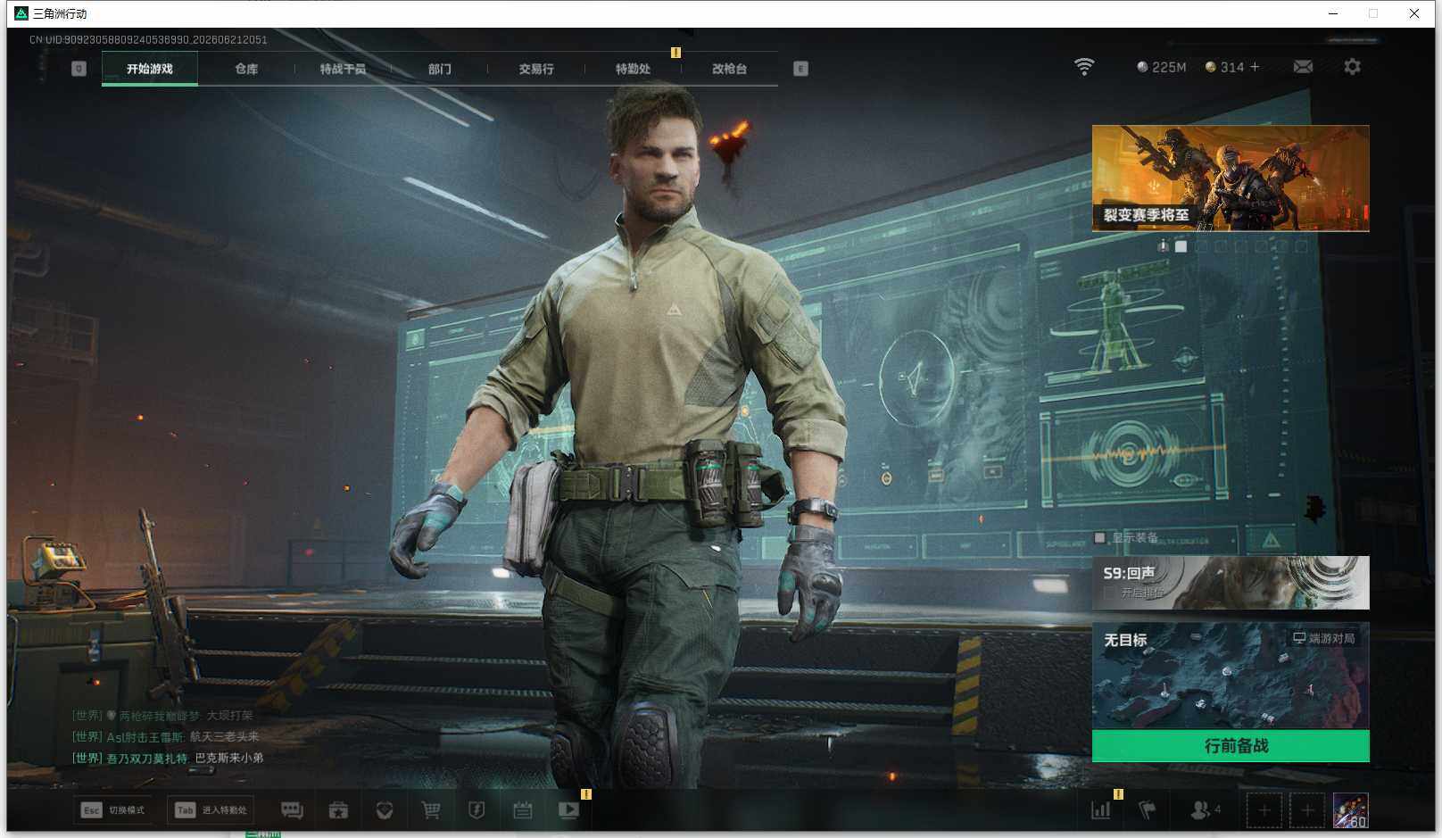Open the 无目标 map selection card
This screenshot has height=838, width=1442.
pyautogui.click(x=1231, y=676)
